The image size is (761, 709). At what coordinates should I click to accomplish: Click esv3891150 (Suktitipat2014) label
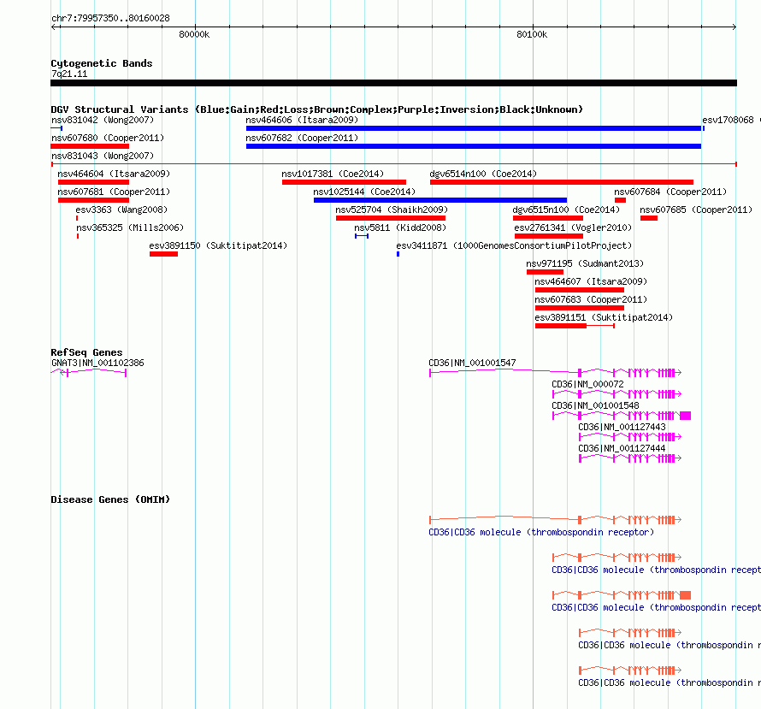click(218, 245)
